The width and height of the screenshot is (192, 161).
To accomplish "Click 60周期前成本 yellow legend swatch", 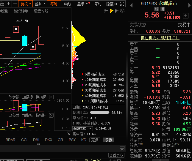I will coord(82,96).
